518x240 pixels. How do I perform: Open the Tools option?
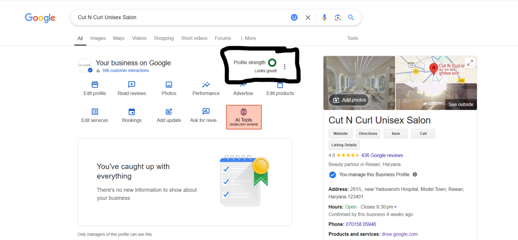tap(352, 38)
